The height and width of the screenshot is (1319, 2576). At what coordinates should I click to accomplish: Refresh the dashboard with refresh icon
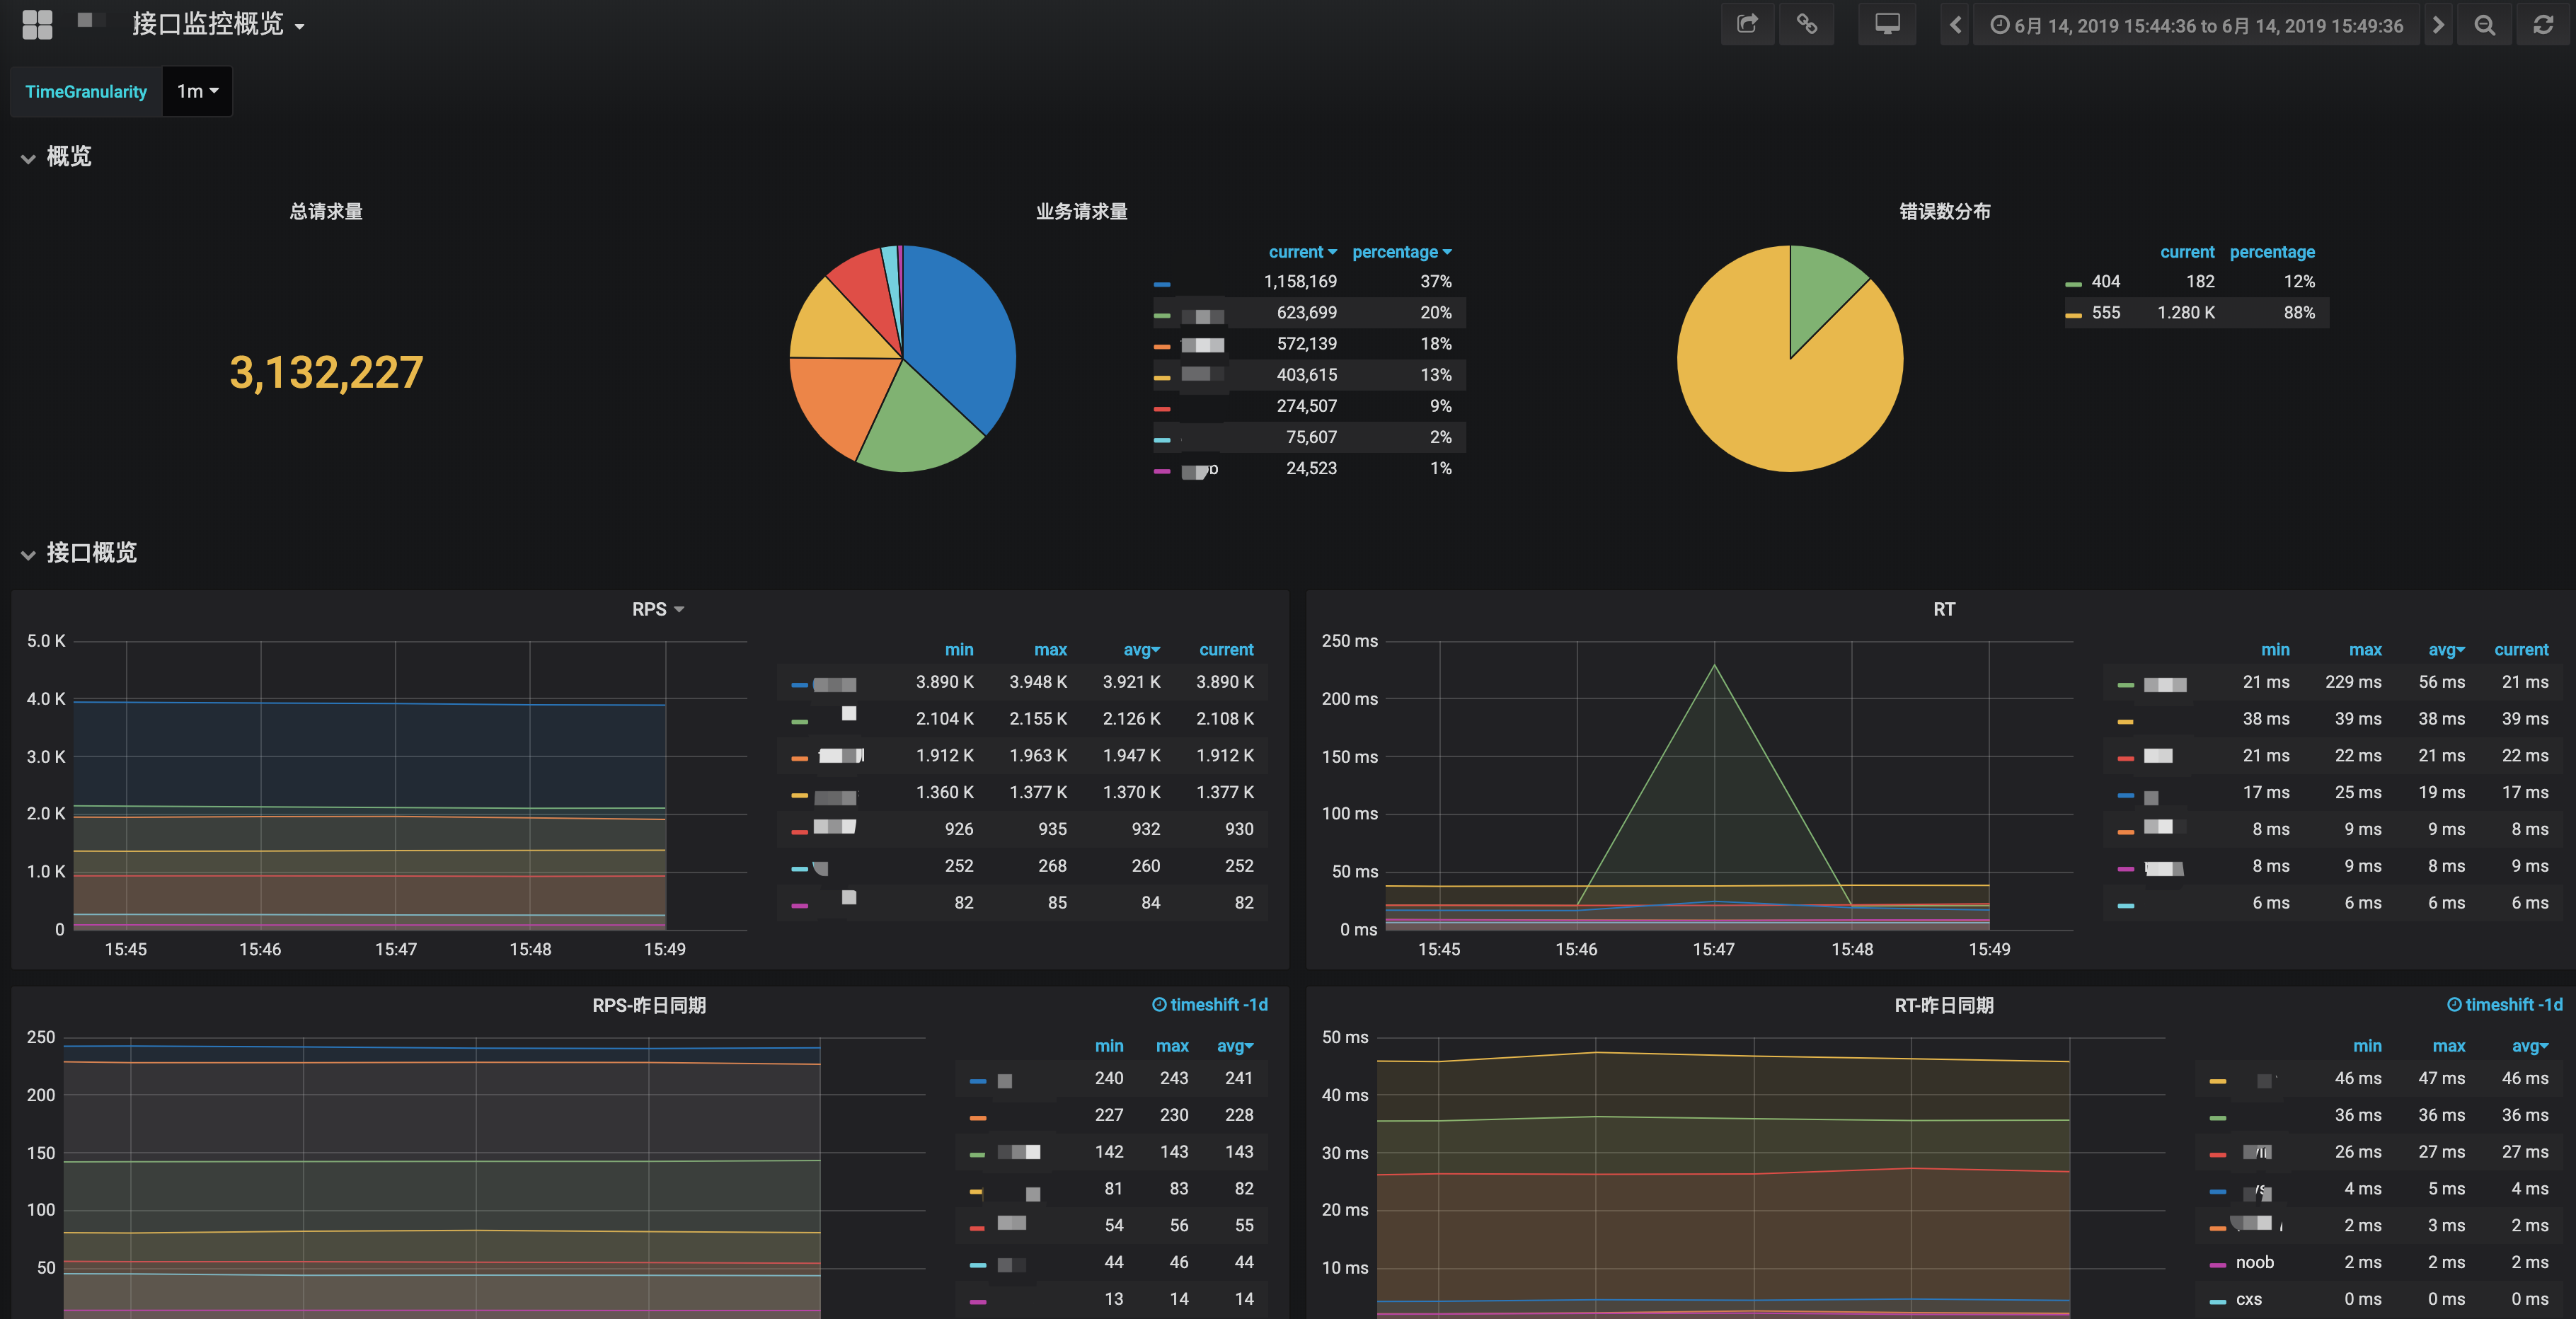click(2543, 25)
